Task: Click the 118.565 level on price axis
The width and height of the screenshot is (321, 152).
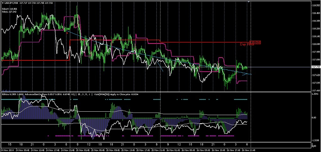Action: 316,6
